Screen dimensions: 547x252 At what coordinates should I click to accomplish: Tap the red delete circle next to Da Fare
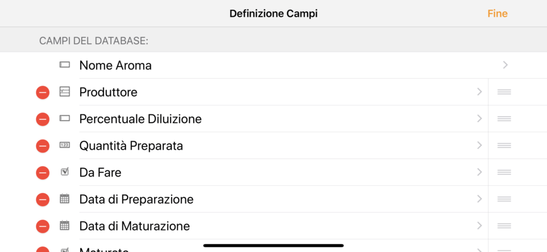coord(43,173)
